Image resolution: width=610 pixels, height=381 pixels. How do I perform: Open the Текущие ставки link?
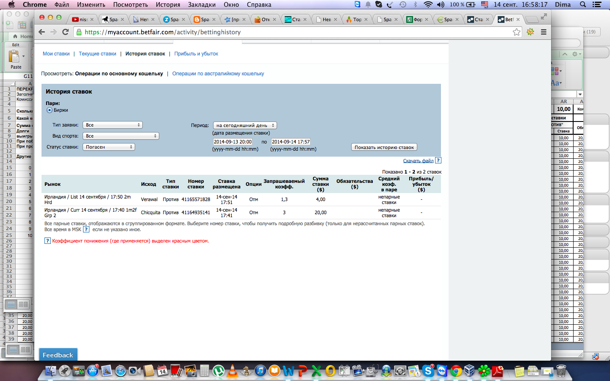coord(97,54)
